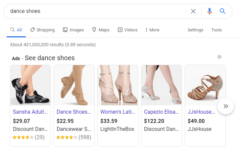238x151 pixels.
Task: Open the JJsHouse strappy heel image
Action: (205, 85)
